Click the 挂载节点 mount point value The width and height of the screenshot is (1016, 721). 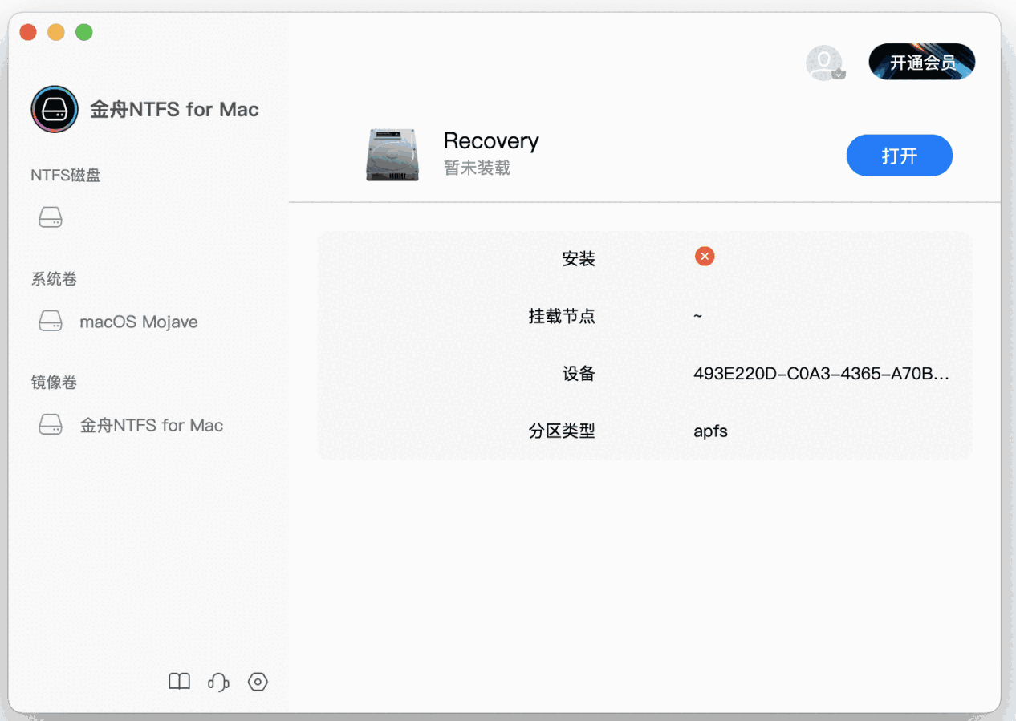pos(697,315)
